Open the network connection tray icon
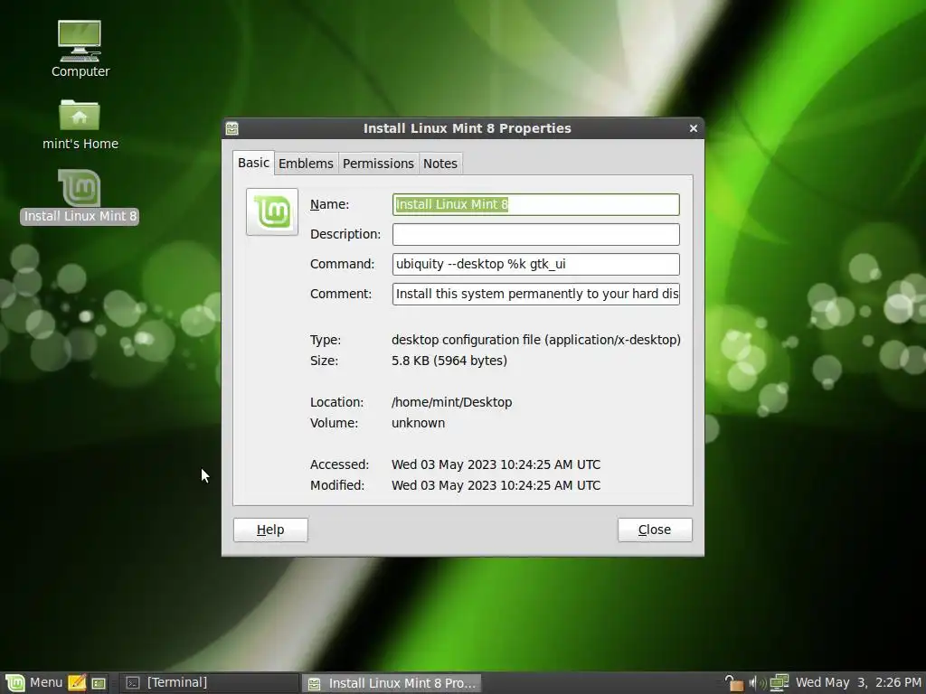 pyautogui.click(x=779, y=683)
